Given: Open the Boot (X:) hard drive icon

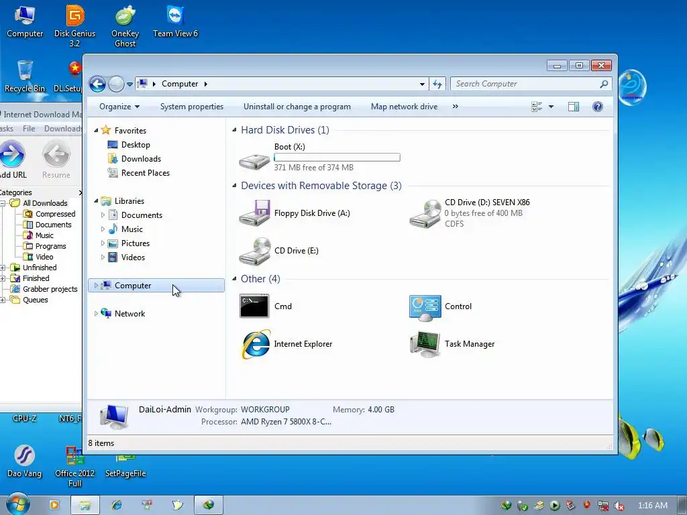Looking at the screenshot, I should click(254, 161).
